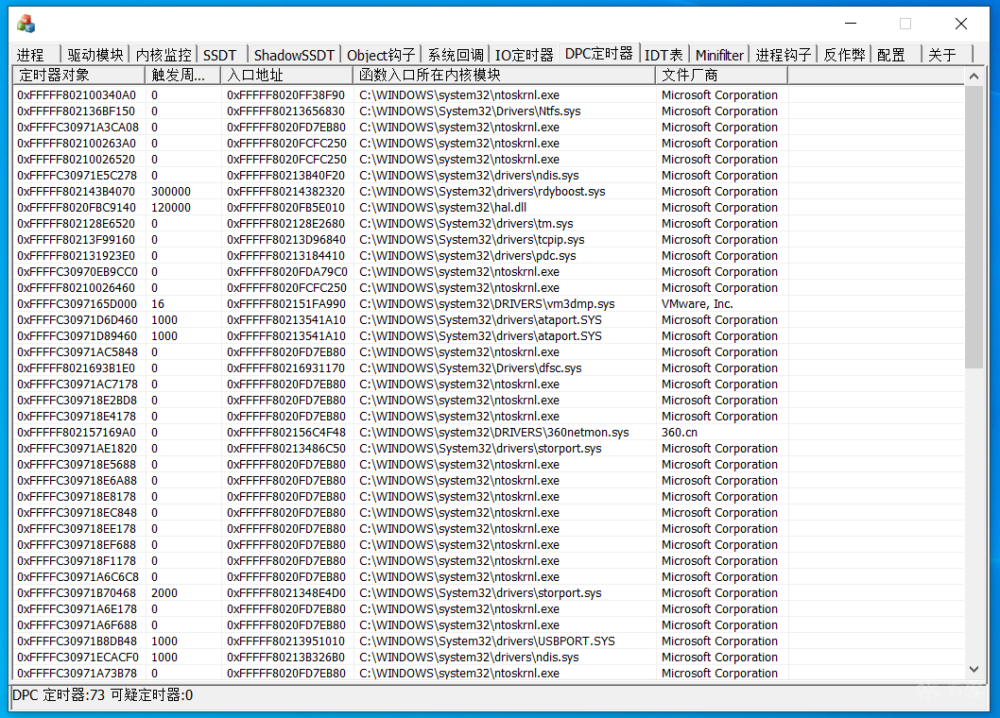The width and height of the screenshot is (1000, 718).
Task: Select timer object 0xFFFFC30971ECACF0
Action: [78, 658]
